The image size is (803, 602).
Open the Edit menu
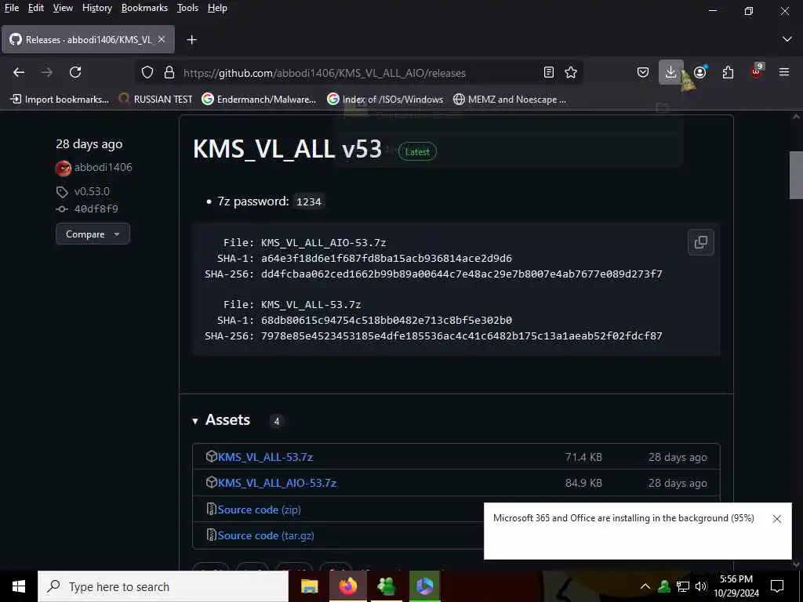coord(35,8)
